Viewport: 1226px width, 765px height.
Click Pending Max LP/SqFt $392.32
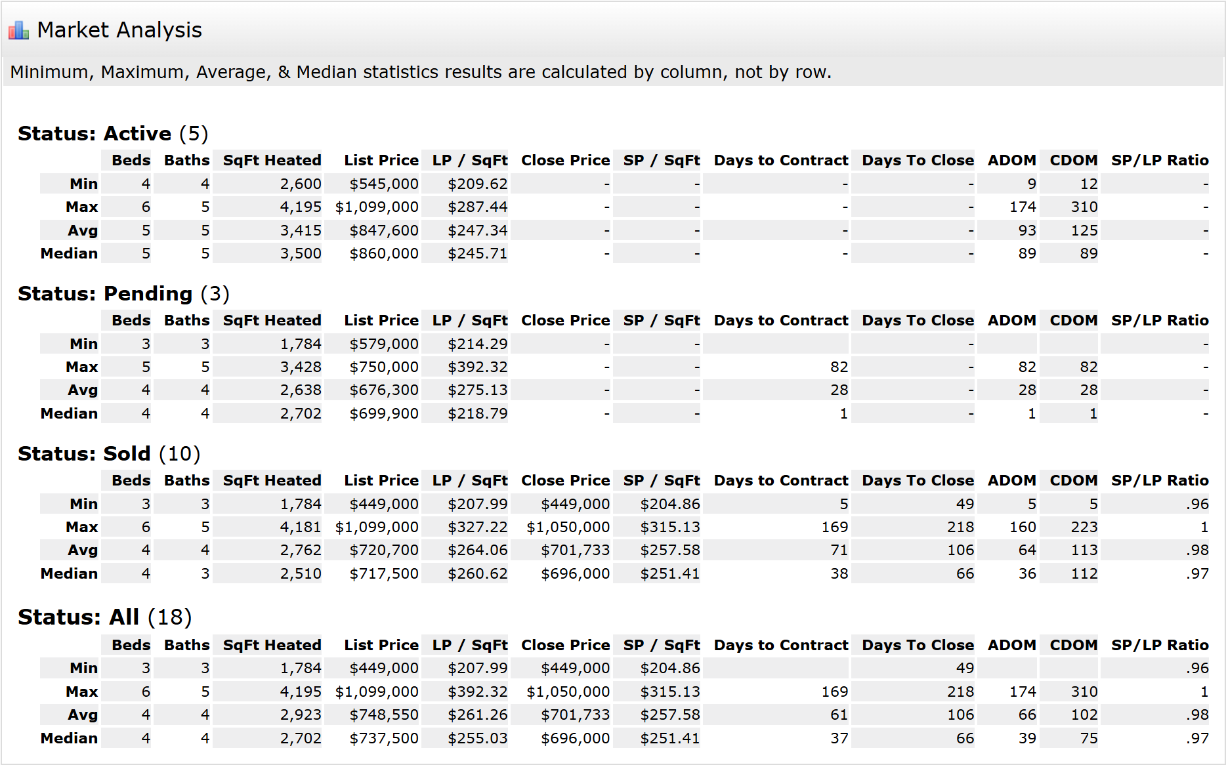point(477,367)
